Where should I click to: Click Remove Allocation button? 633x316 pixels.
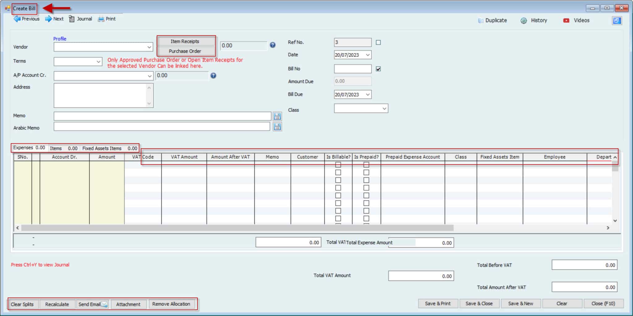click(x=171, y=304)
